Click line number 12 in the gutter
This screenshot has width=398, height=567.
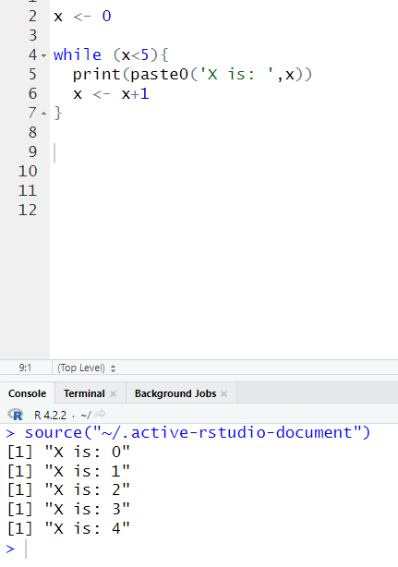pos(28,210)
